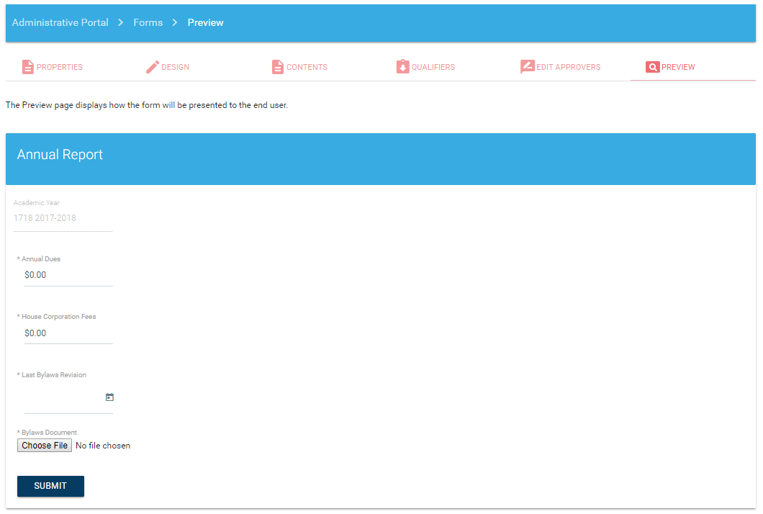The image size is (763, 514).
Task: Click the chevron after Forms breadcrumb
Action: click(x=175, y=23)
